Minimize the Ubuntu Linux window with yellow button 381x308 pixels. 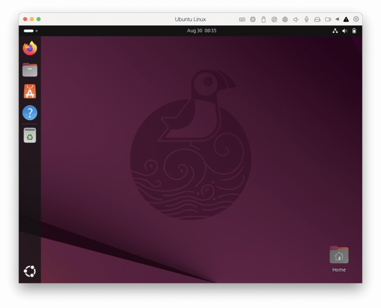[32, 19]
